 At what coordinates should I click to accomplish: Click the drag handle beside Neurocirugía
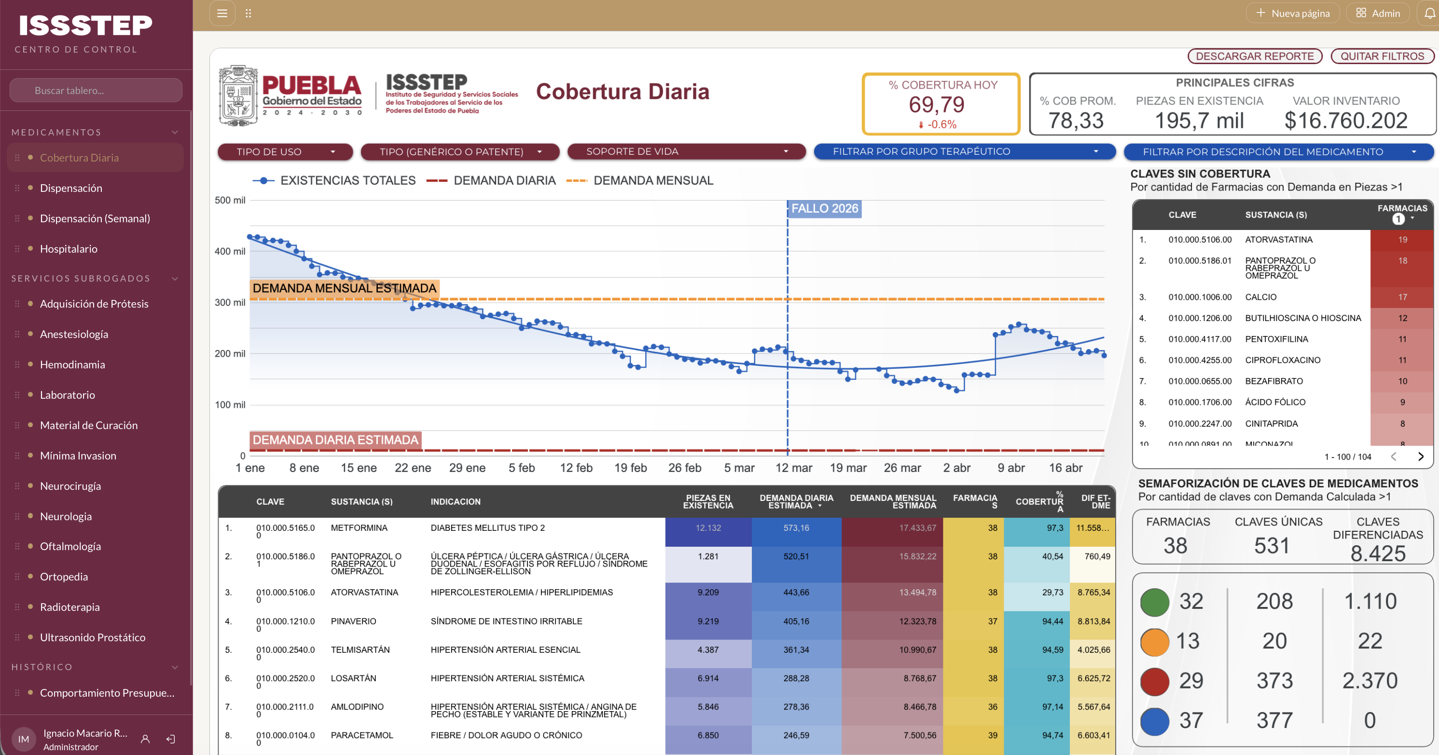[17, 486]
